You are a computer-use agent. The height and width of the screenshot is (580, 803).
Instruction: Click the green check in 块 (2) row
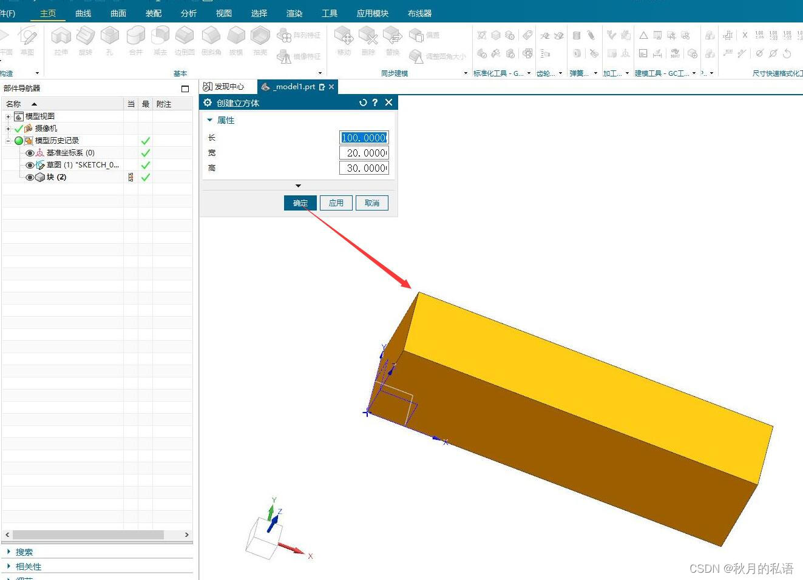click(145, 177)
